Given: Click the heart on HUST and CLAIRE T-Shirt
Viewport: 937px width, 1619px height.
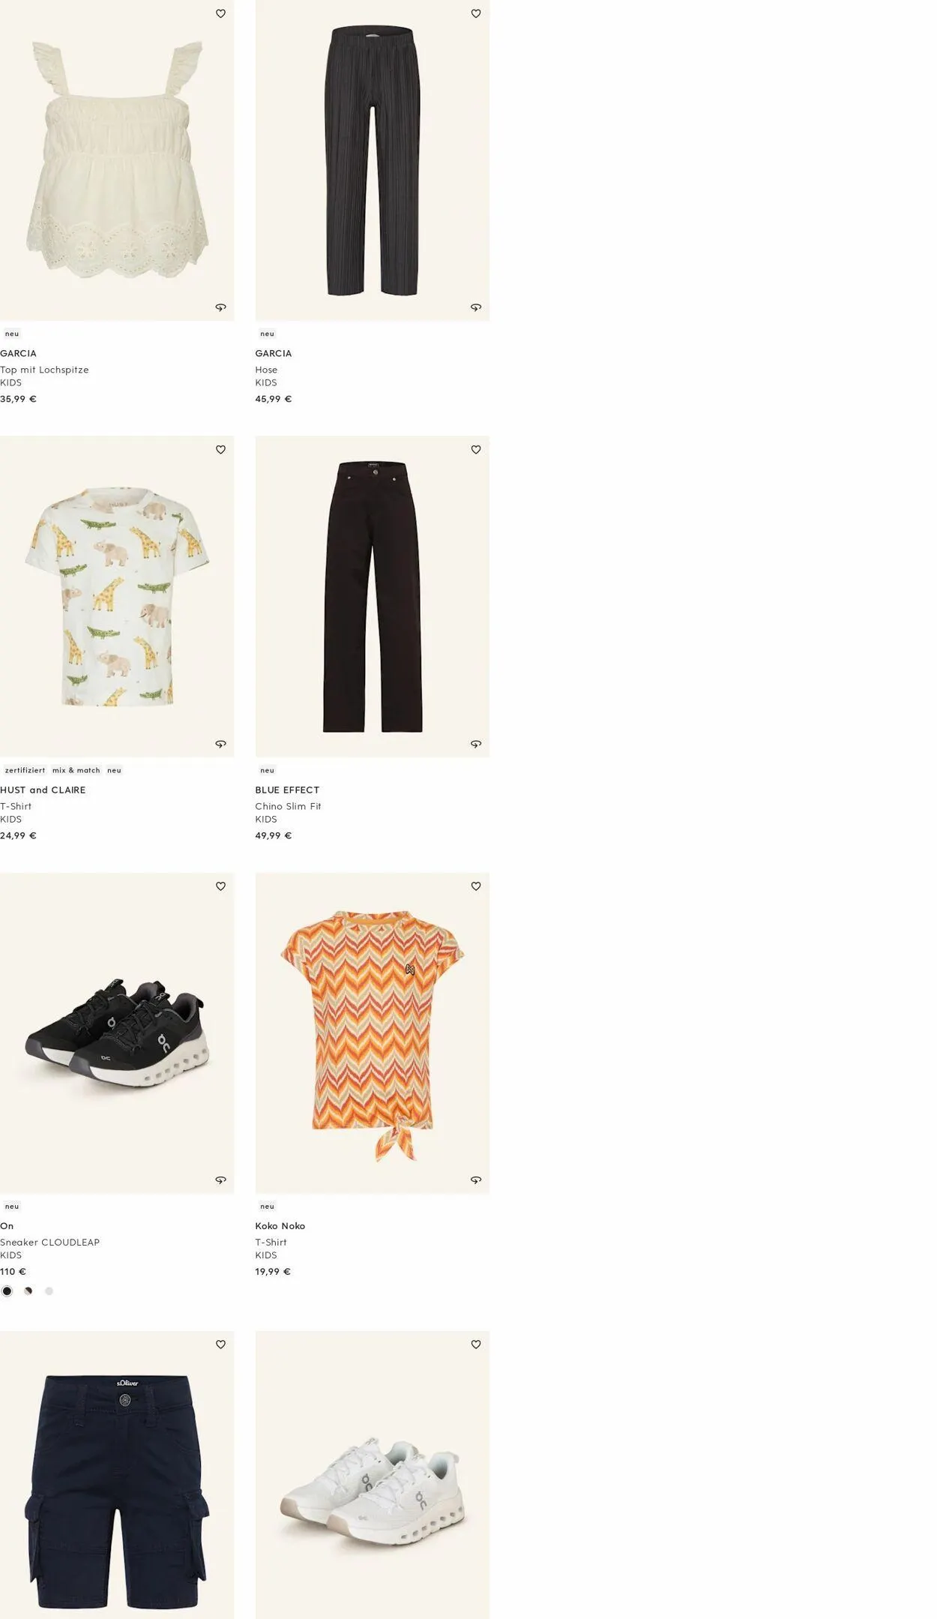Looking at the screenshot, I should tap(220, 450).
